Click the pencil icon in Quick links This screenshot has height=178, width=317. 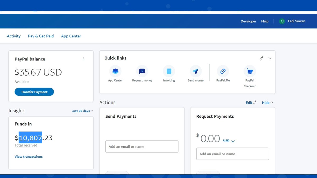pyautogui.click(x=261, y=59)
